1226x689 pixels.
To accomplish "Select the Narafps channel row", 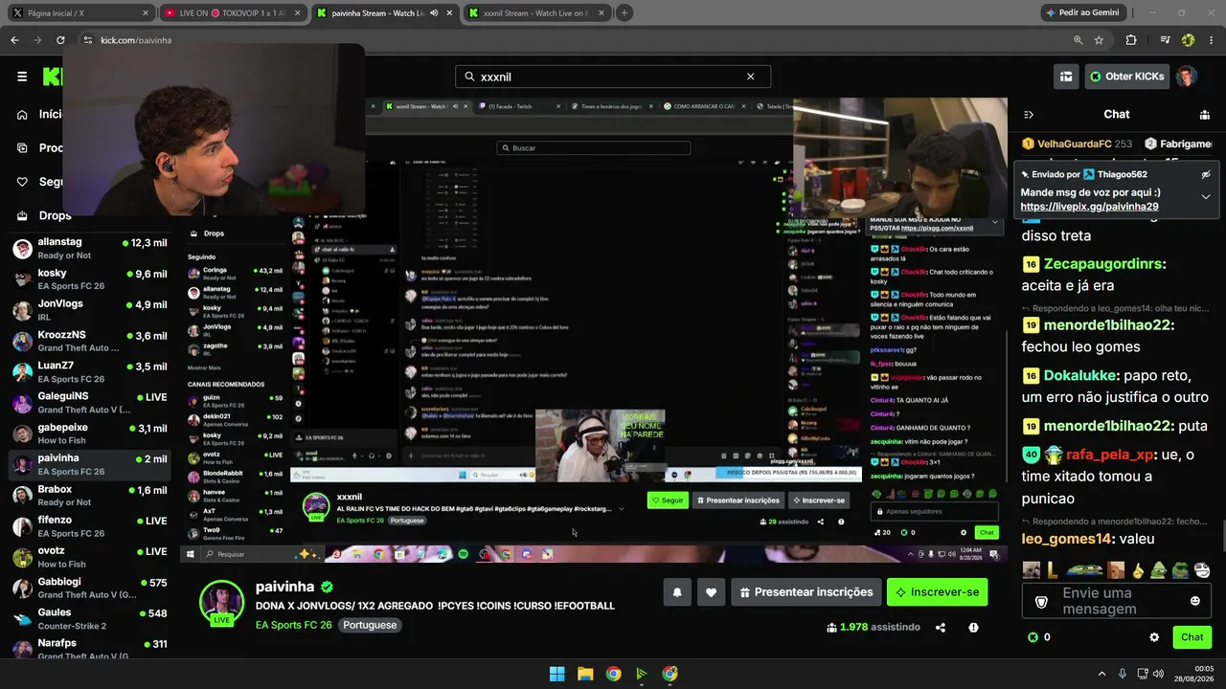I will (x=90, y=649).
